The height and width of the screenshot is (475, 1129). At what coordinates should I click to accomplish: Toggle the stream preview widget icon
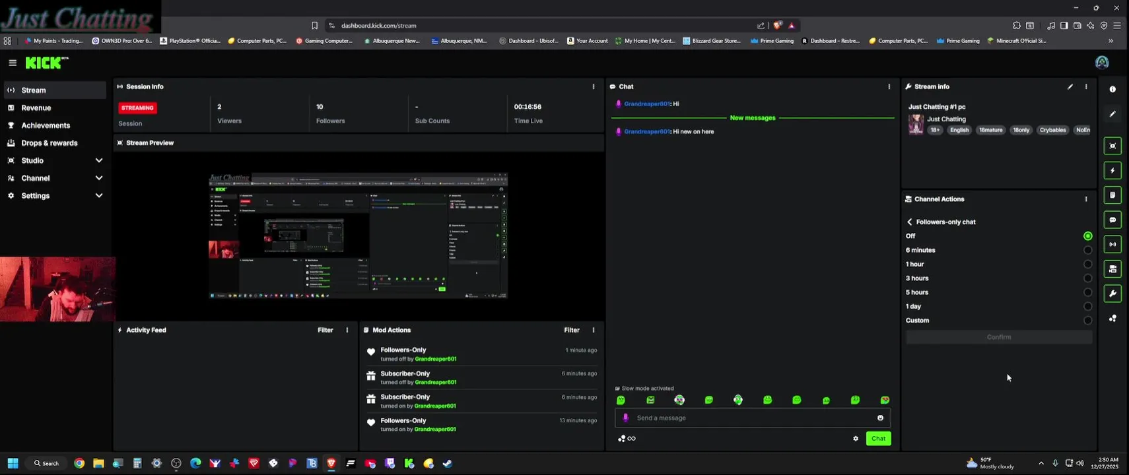(1112, 146)
